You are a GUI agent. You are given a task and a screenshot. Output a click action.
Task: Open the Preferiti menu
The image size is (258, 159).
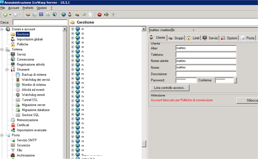28,8
